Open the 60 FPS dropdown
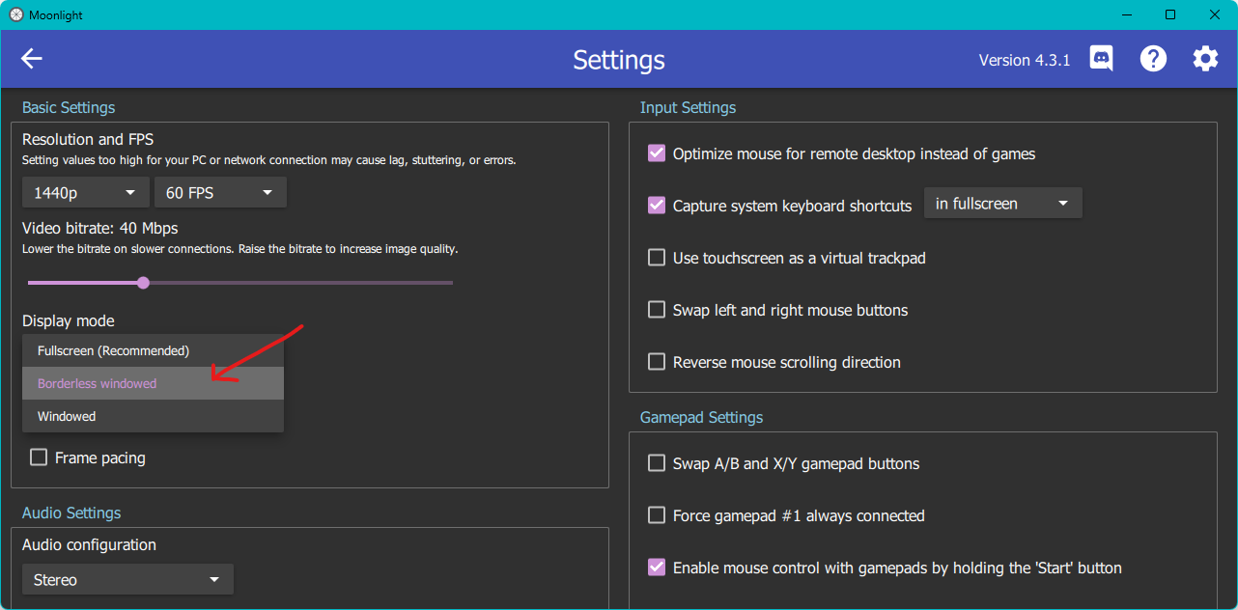 click(220, 192)
